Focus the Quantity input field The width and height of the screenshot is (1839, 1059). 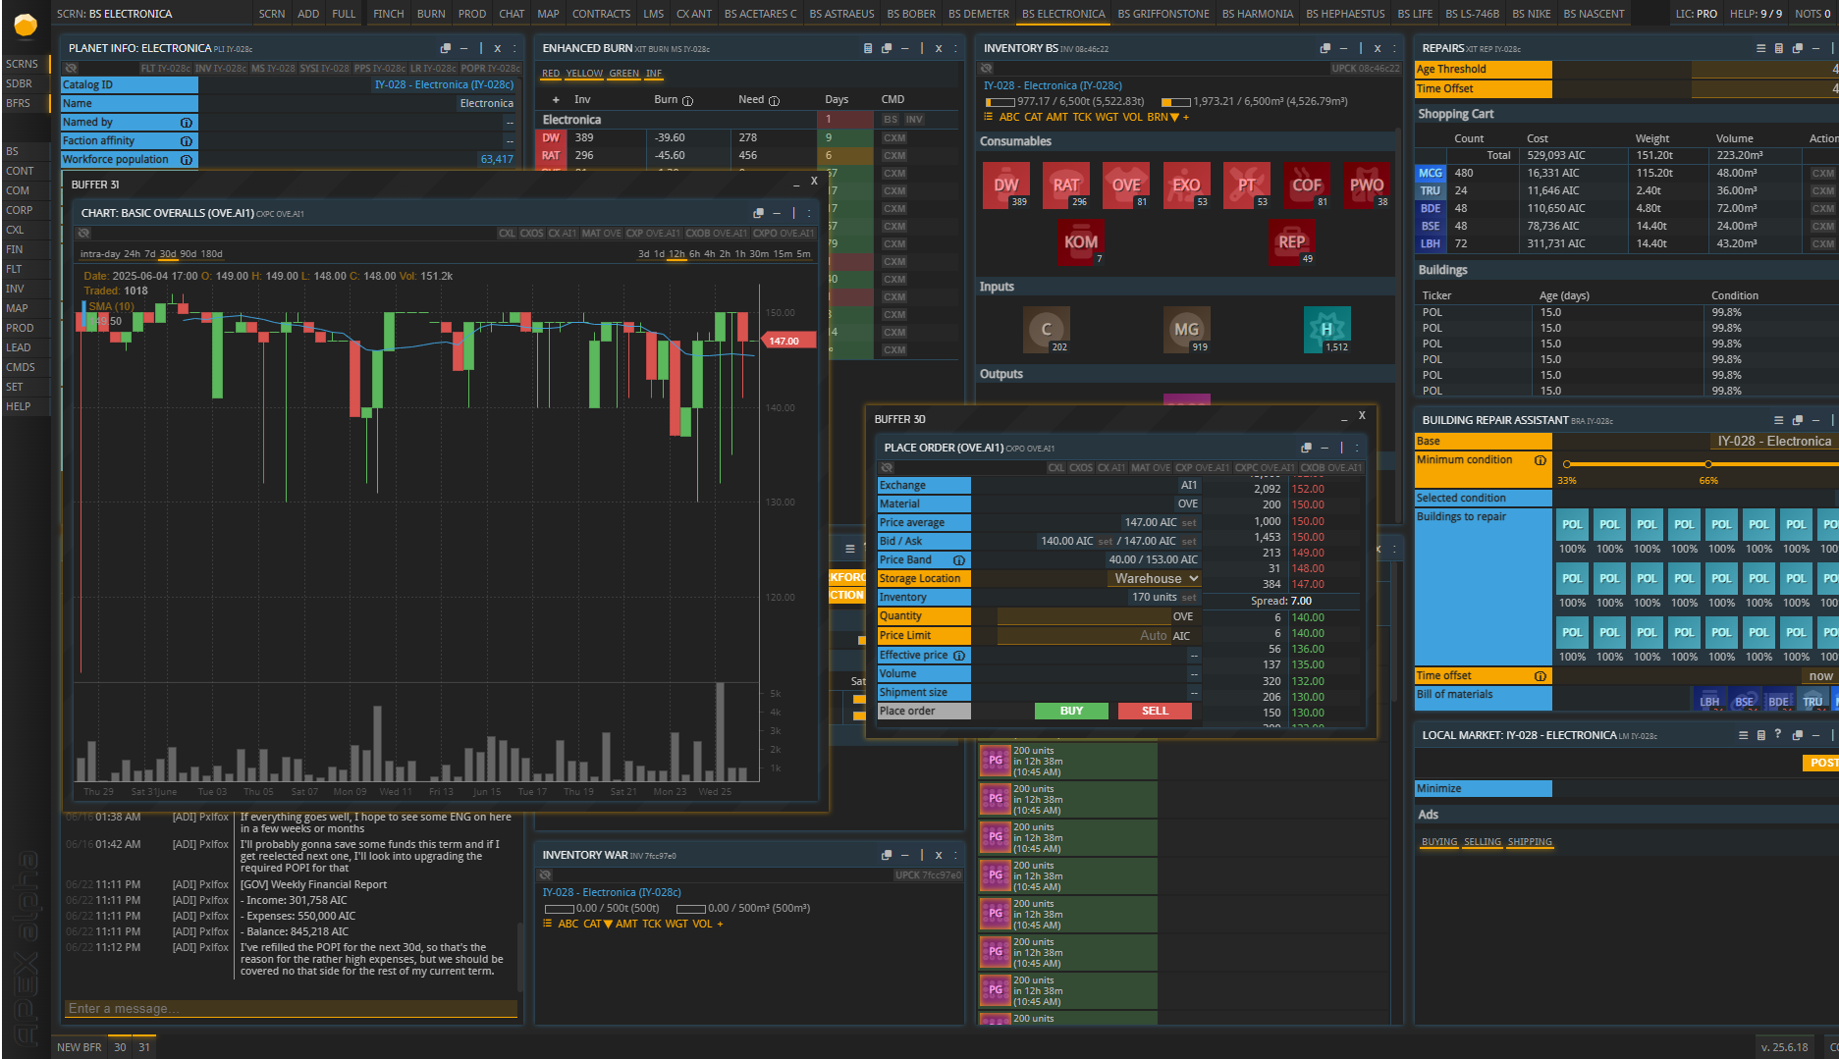coord(1085,616)
